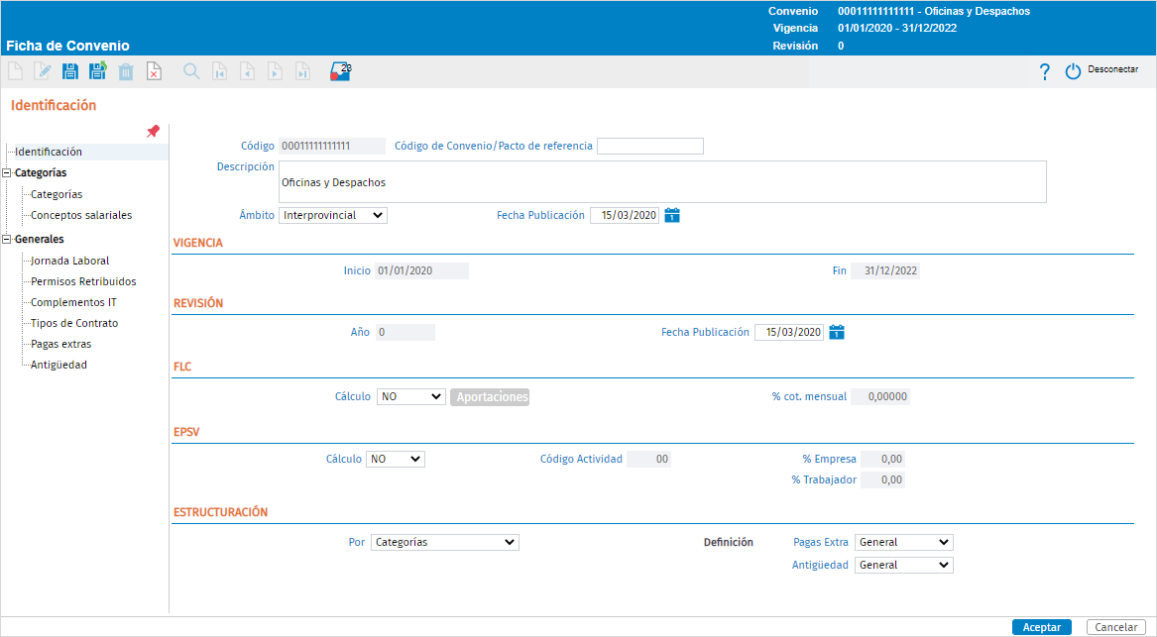The width and height of the screenshot is (1157, 637).
Task: Collapse the Generales tree group
Action: coord(7,239)
